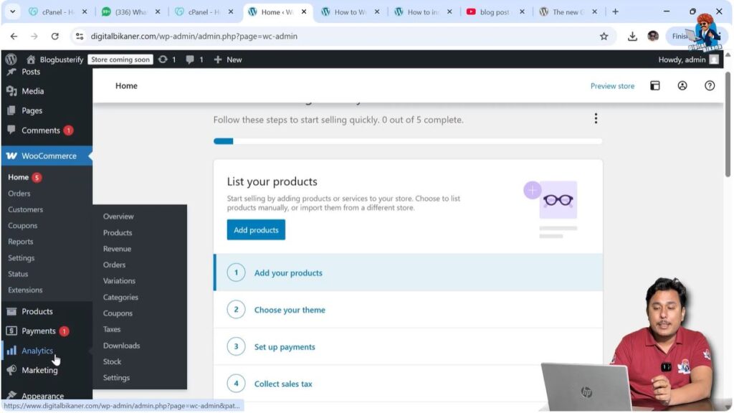Click the Payments icon showing a notification badge

point(11,331)
